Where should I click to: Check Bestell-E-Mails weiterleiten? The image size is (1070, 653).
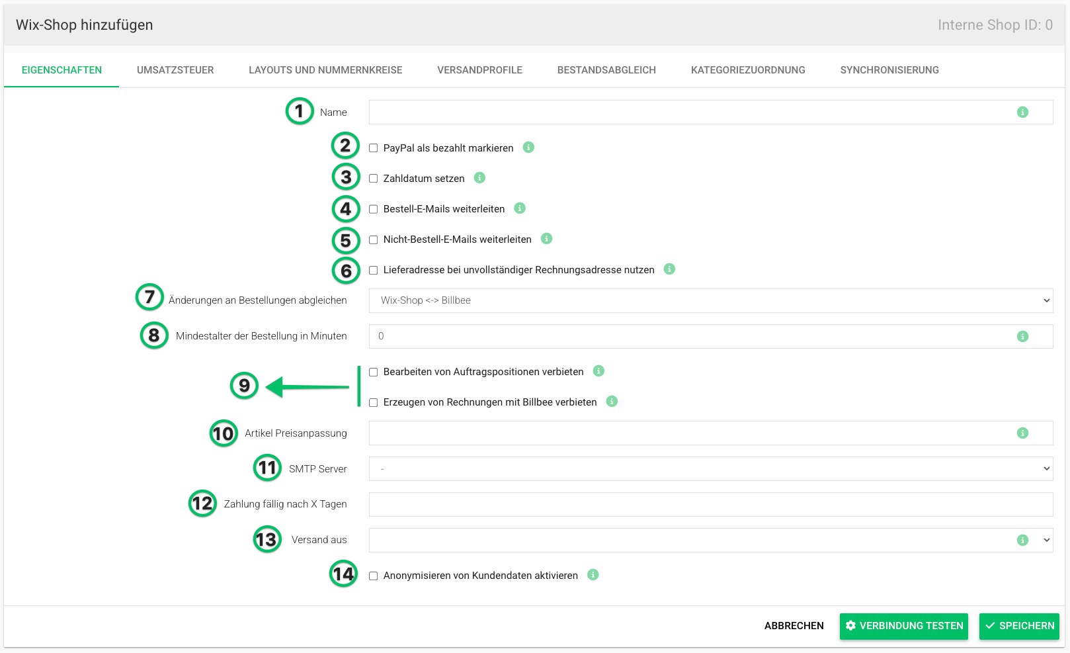coord(374,209)
